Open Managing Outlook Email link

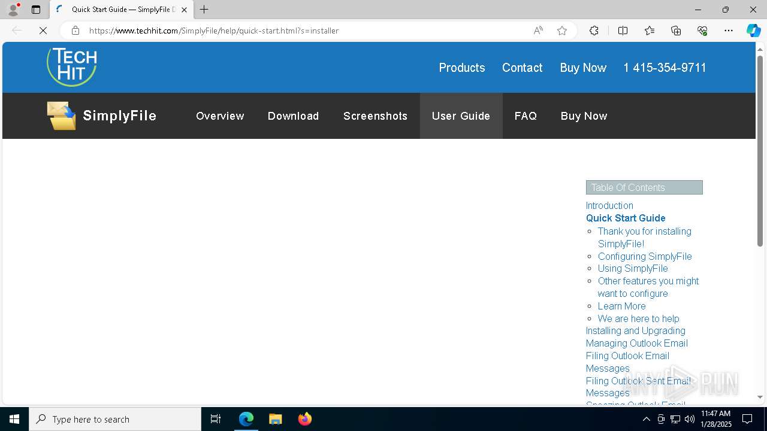637,343
